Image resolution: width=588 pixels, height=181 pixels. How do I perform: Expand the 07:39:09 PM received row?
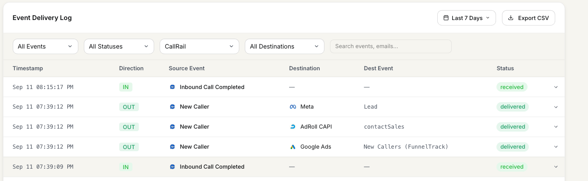[x=556, y=167]
